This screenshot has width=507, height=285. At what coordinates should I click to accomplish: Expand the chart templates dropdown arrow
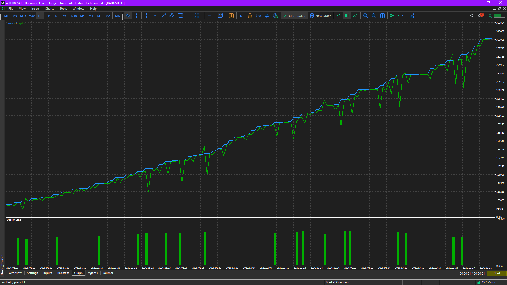click(225, 16)
